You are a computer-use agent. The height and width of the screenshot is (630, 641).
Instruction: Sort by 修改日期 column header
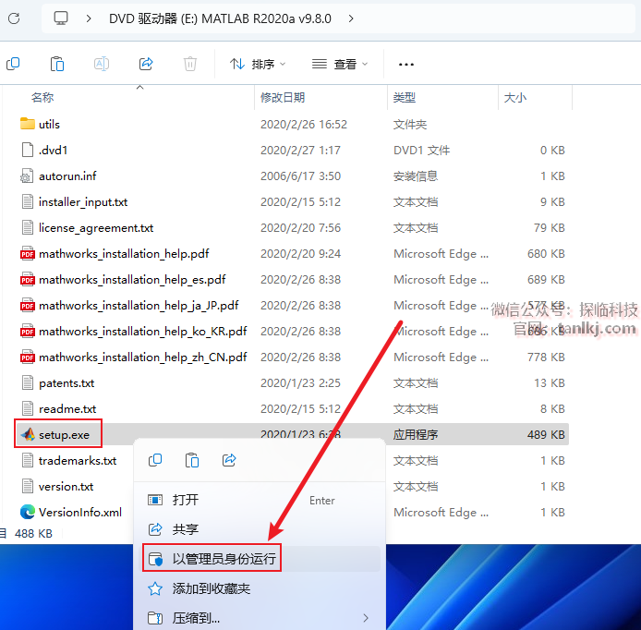tap(283, 97)
